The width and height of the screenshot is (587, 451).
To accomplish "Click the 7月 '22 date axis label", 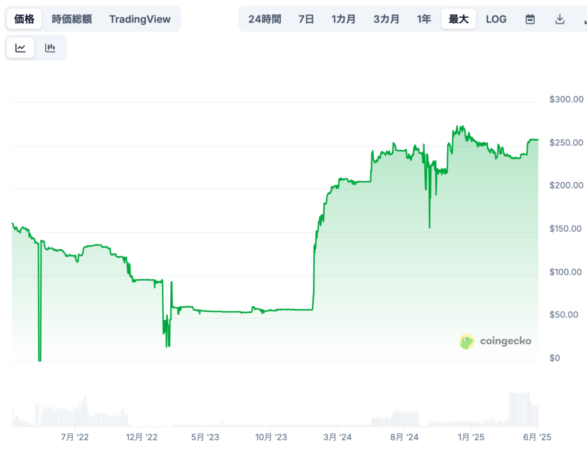I will (x=75, y=437).
